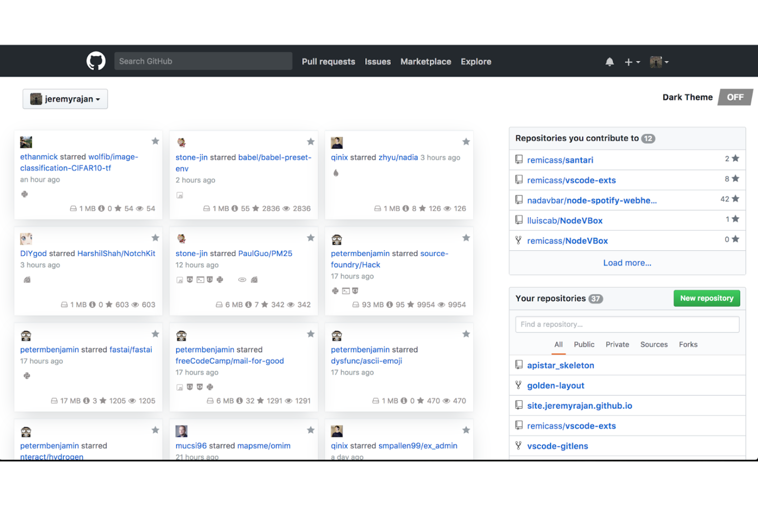Create a New repository
758x506 pixels.
pyautogui.click(x=707, y=298)
